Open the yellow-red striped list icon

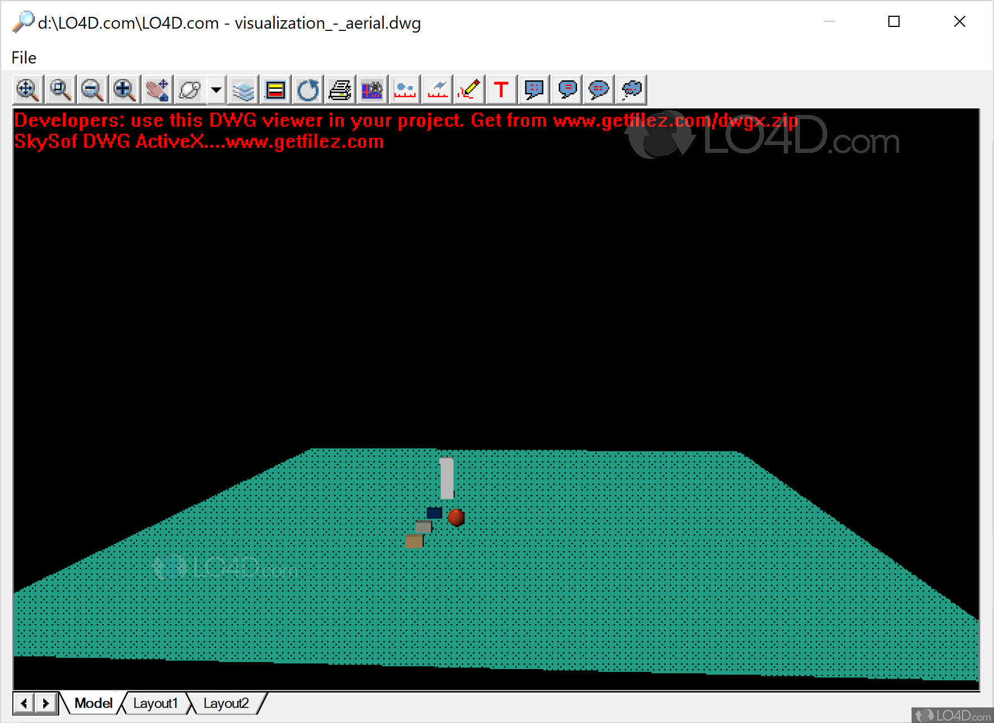[275, 90]
